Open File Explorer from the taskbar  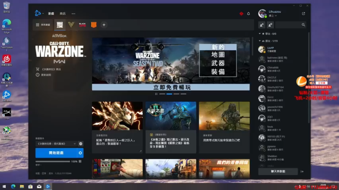pyautogui.click(x=22, y=187)
